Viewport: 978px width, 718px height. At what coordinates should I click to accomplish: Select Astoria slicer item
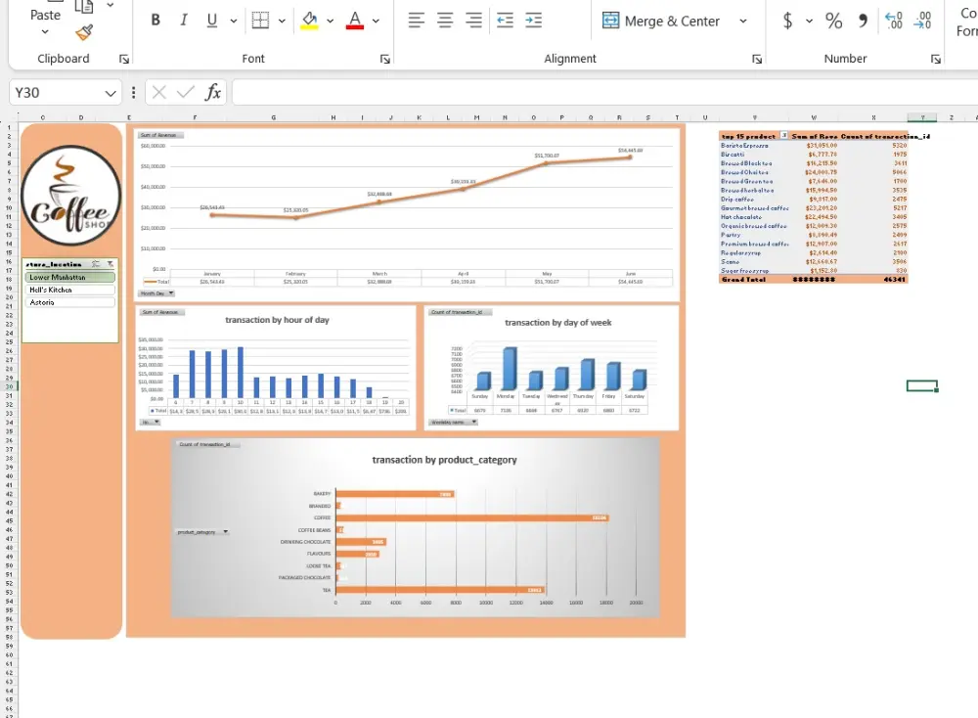coord(69,302)
